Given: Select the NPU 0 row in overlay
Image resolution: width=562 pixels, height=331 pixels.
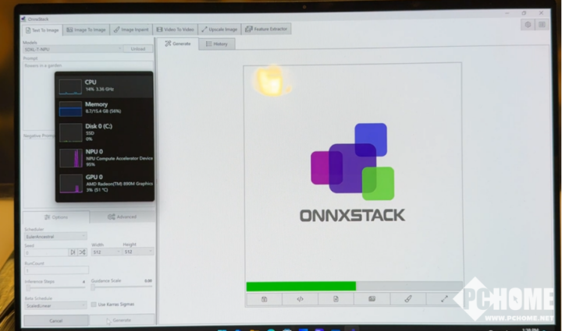Looking at the screenshot, I should pyautogui.click(x=105, y=158).
